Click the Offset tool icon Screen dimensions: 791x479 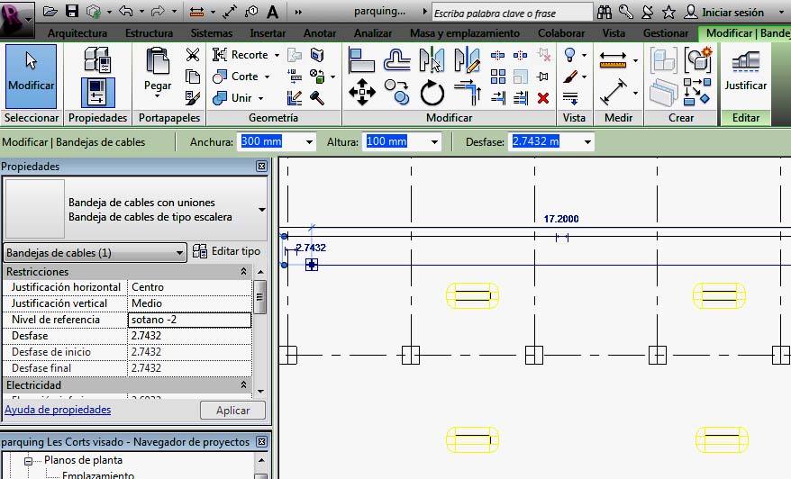pos(397,60)
